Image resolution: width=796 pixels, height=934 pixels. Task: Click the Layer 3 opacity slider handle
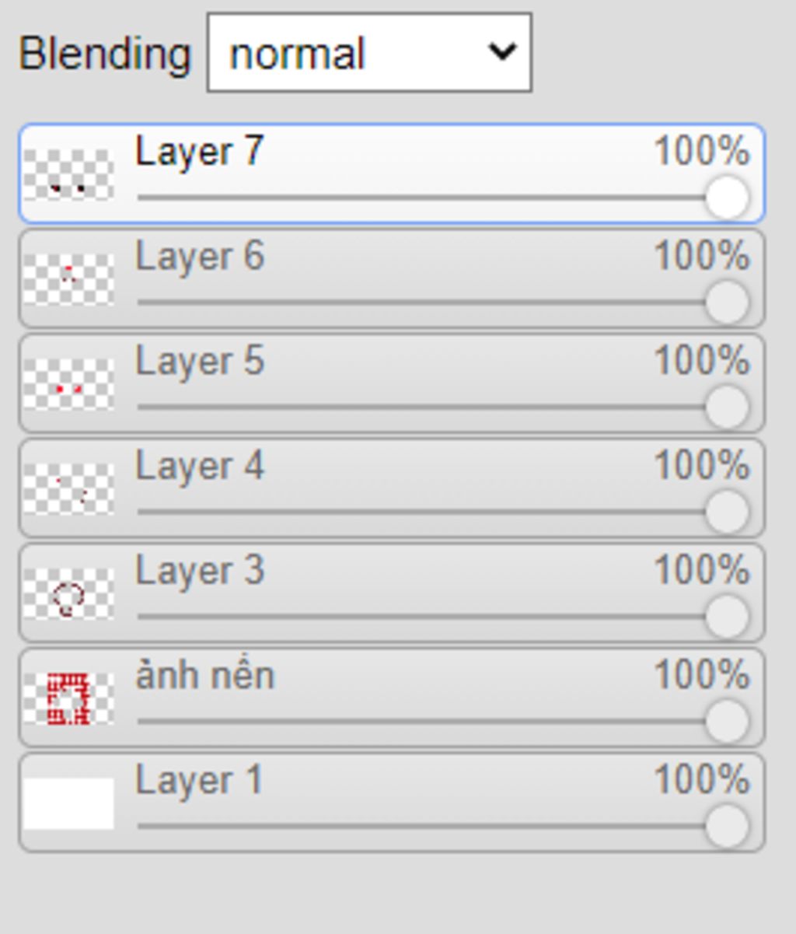(727, 617)
